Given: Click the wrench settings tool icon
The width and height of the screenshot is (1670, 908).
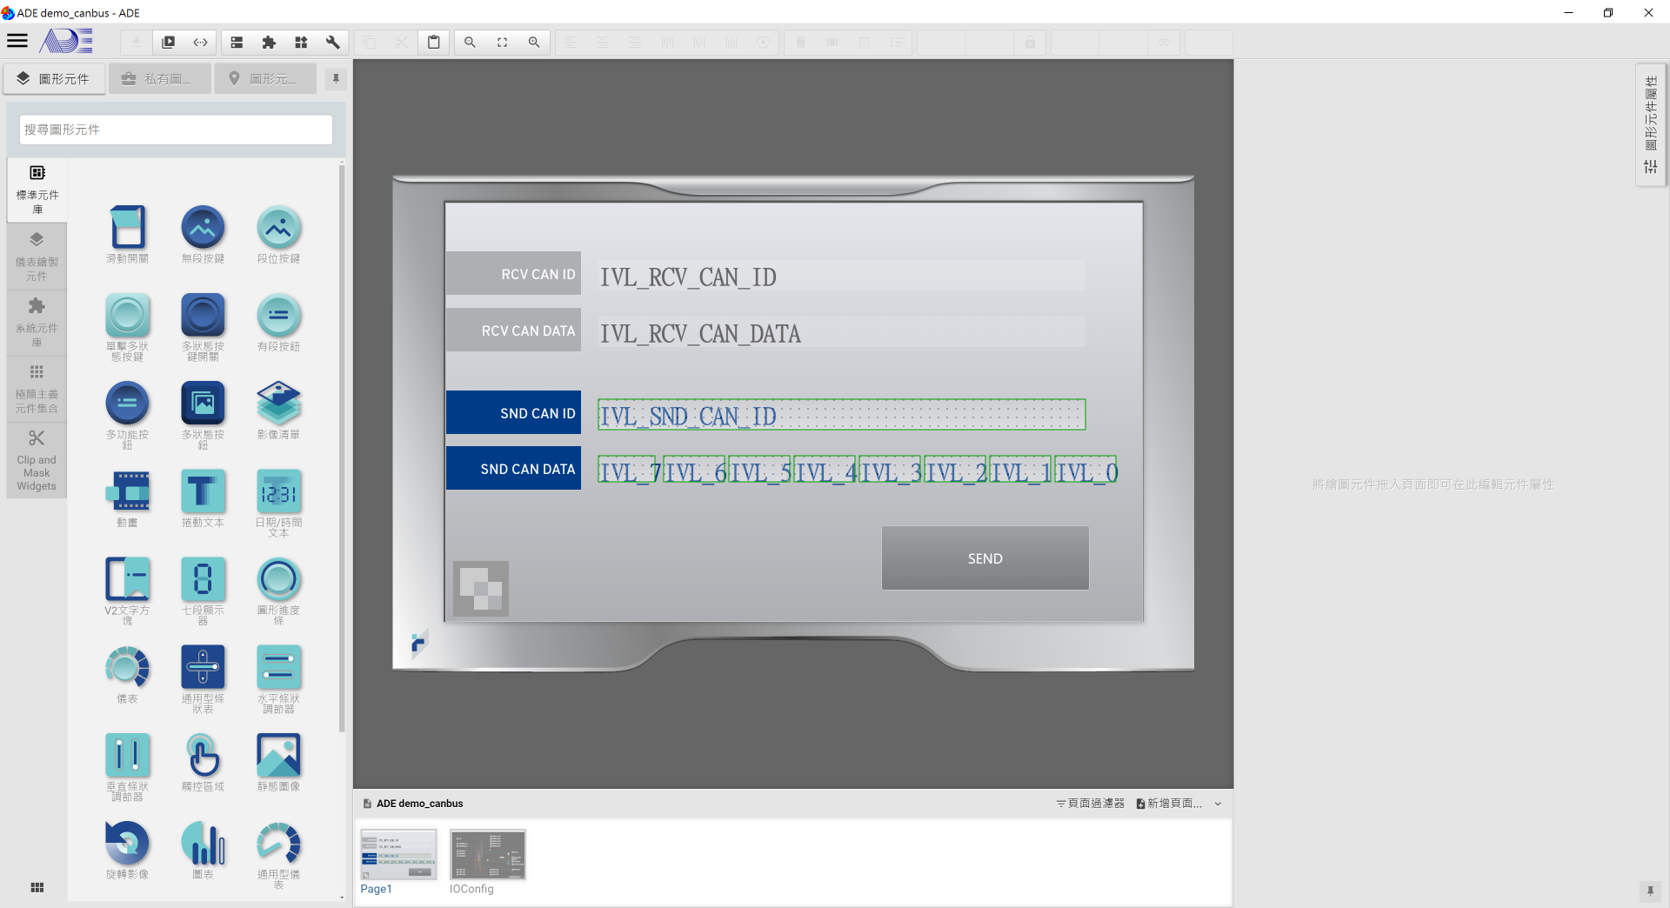Looking at the screenshot, I should 332,42.
